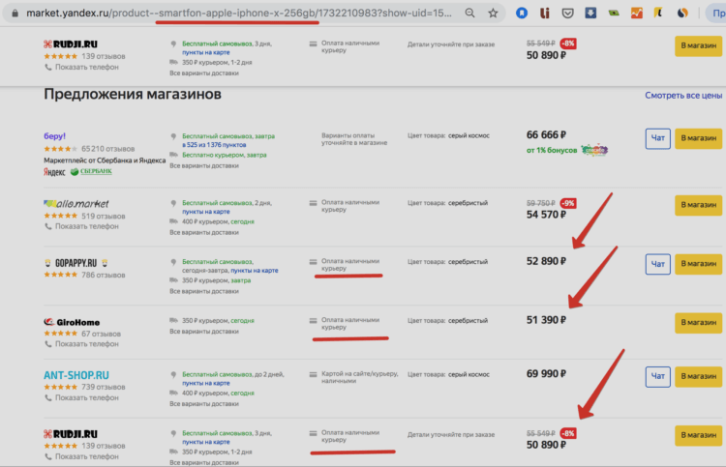
Task: Click В магазин button for Беру!
Action: pos(698,138)
